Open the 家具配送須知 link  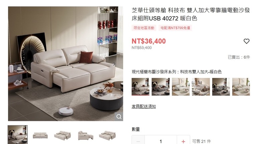click(144, 107)
